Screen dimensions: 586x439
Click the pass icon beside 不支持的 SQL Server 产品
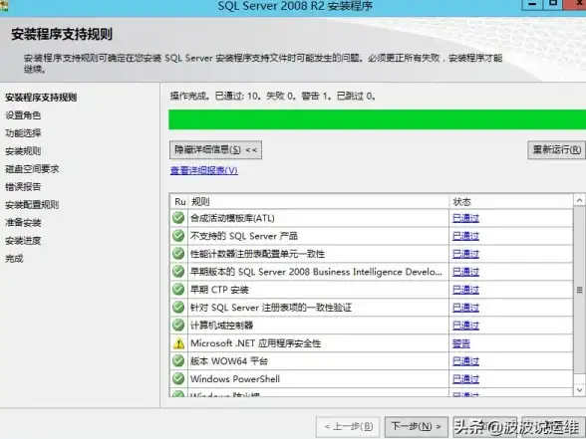click(x=178, y=236)
